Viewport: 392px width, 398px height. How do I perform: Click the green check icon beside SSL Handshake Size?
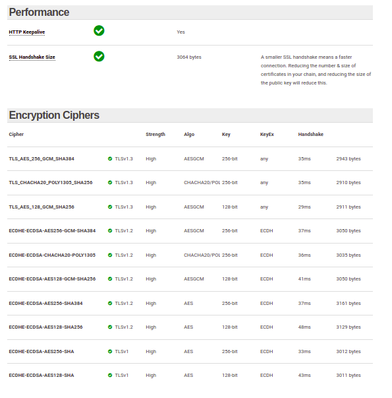tap(99, 56)
